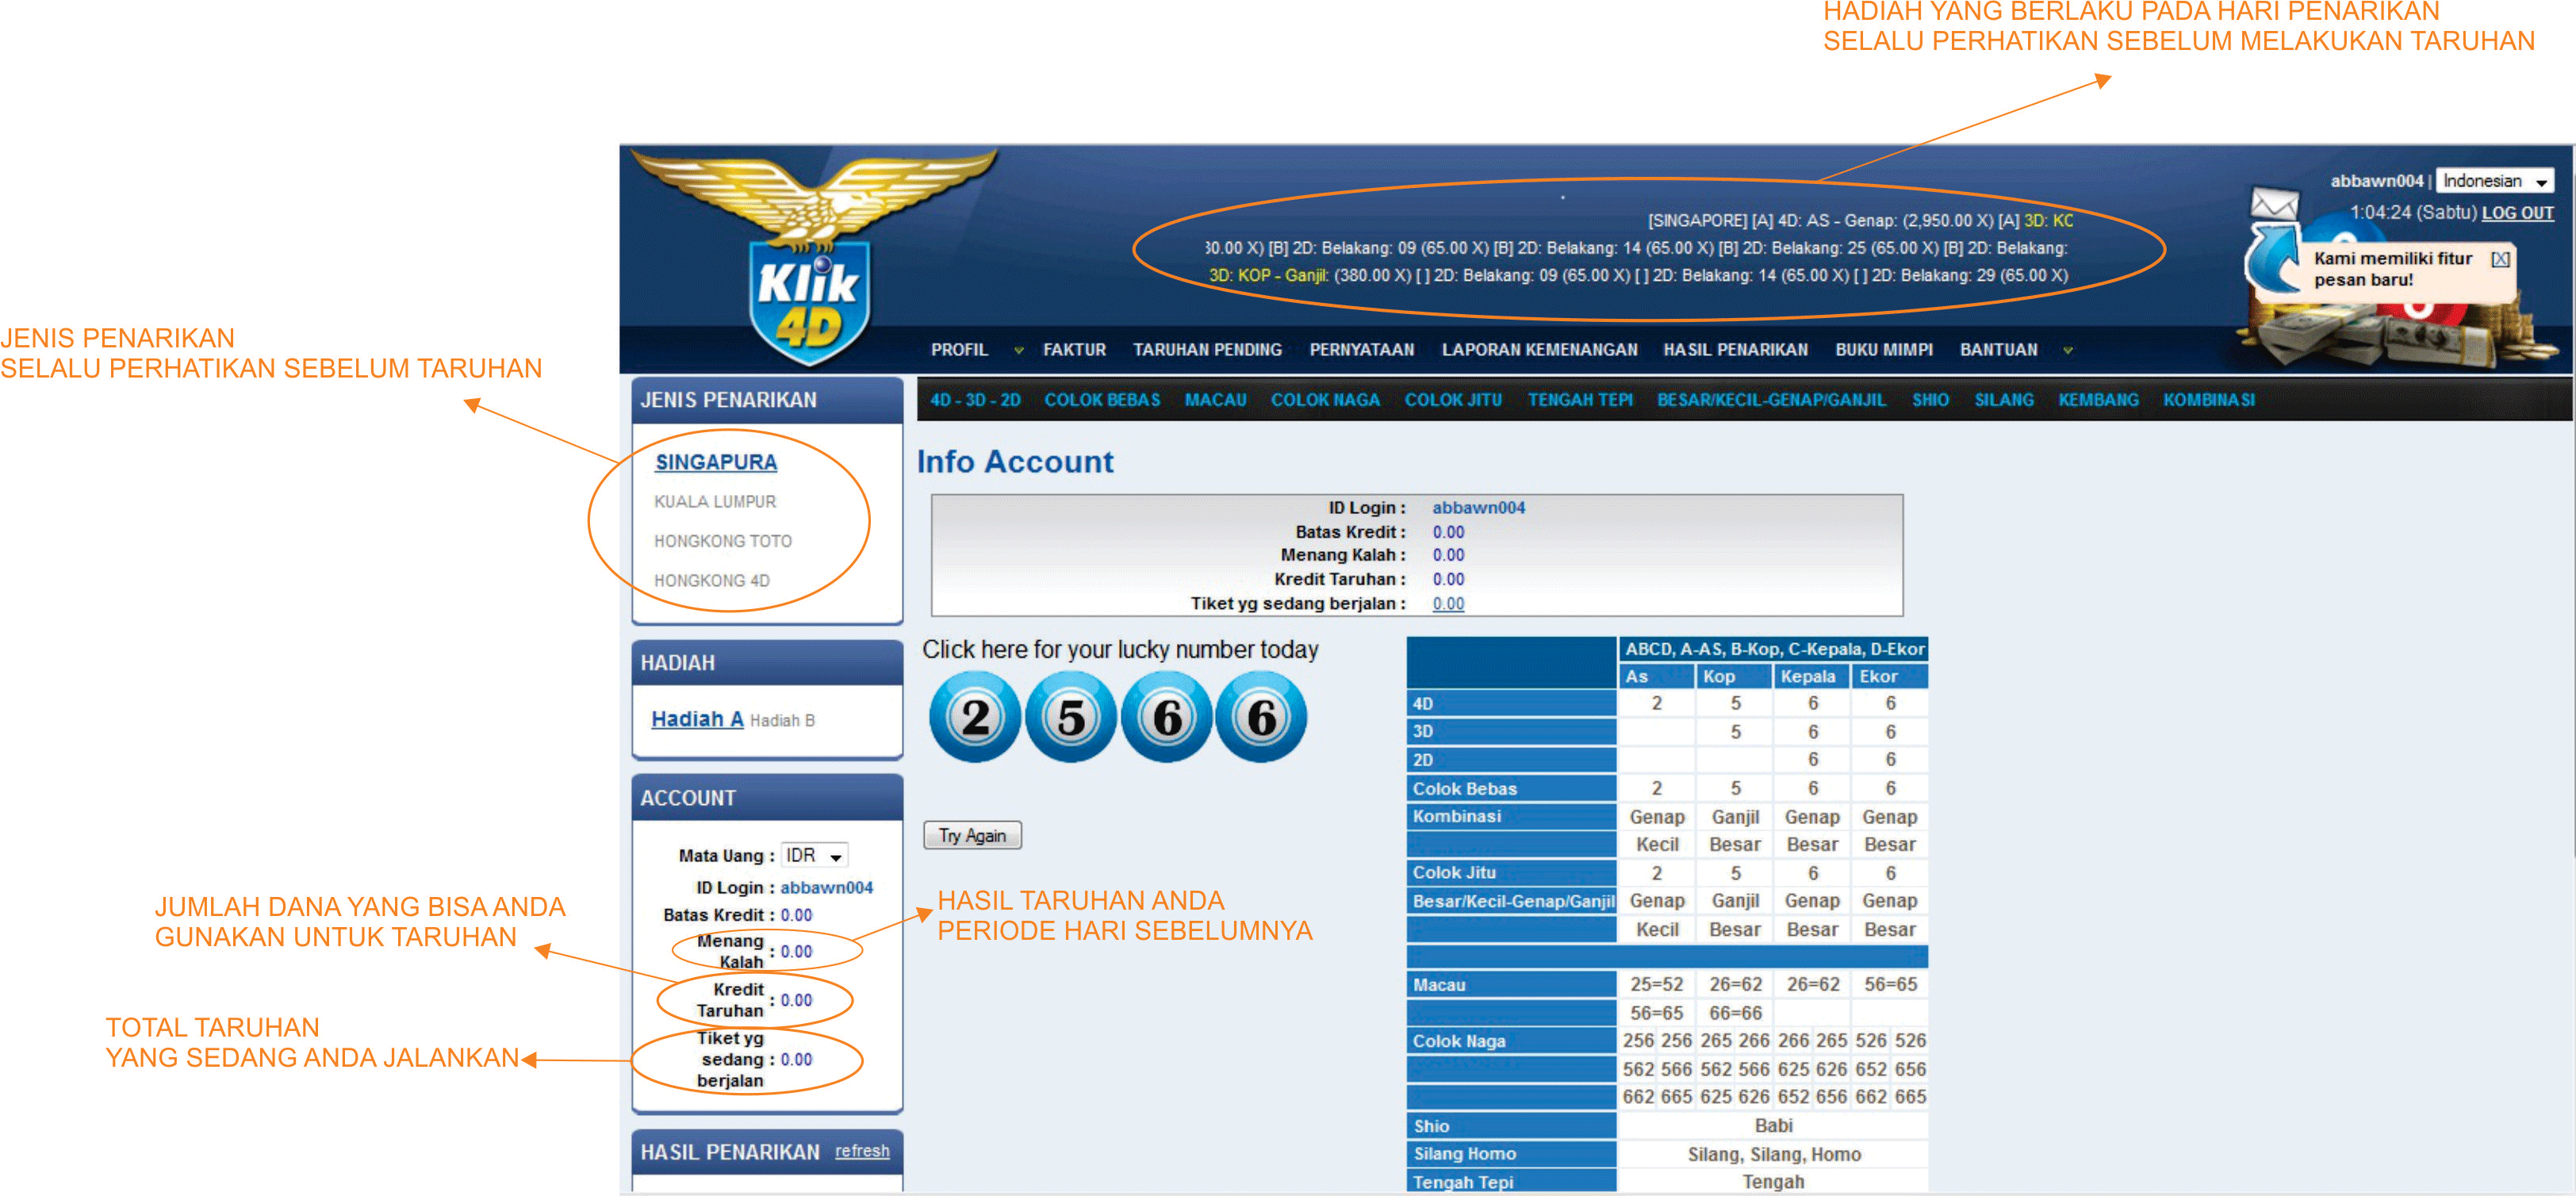This screenshot has height=1196, width=2576.
Task: Open the BANTUAN help menu
Action: click(1998, 350)
